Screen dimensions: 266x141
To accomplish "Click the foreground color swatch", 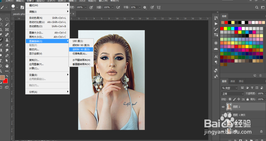I will coord(2,78).
